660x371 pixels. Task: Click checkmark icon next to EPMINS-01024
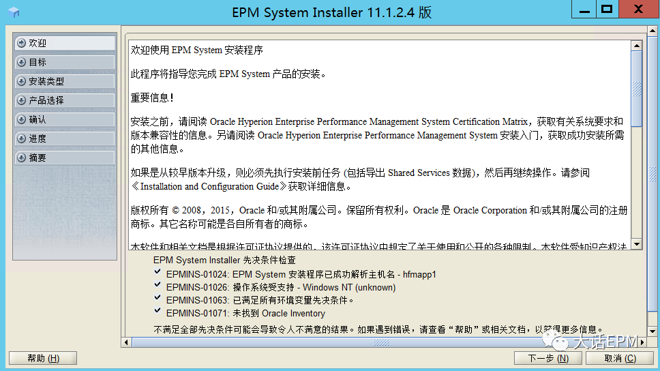coord(157,272)
